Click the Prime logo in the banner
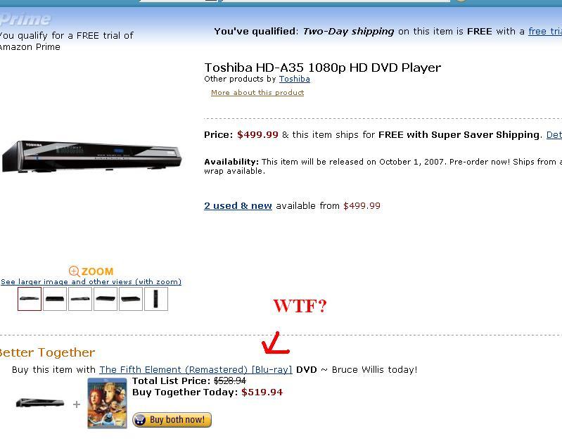 25,20
